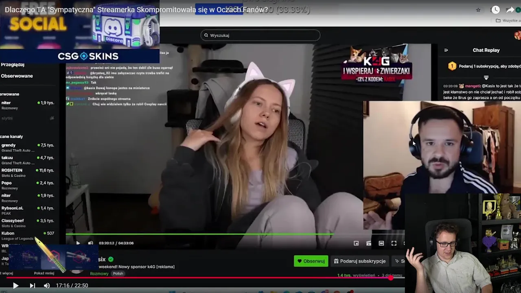The height and width of the screenshot is (293, 521).
Task: Enter Kick player fullscreen
Action: point(394,243)
